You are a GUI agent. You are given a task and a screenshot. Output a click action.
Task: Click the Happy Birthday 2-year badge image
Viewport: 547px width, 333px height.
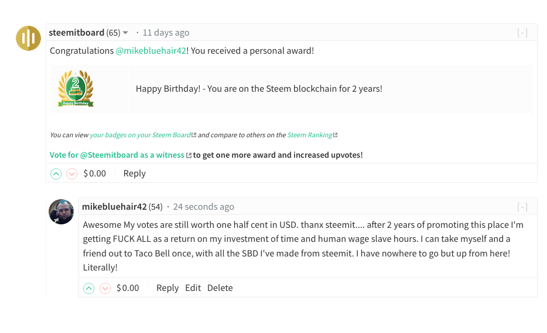[x=76, y=89]
